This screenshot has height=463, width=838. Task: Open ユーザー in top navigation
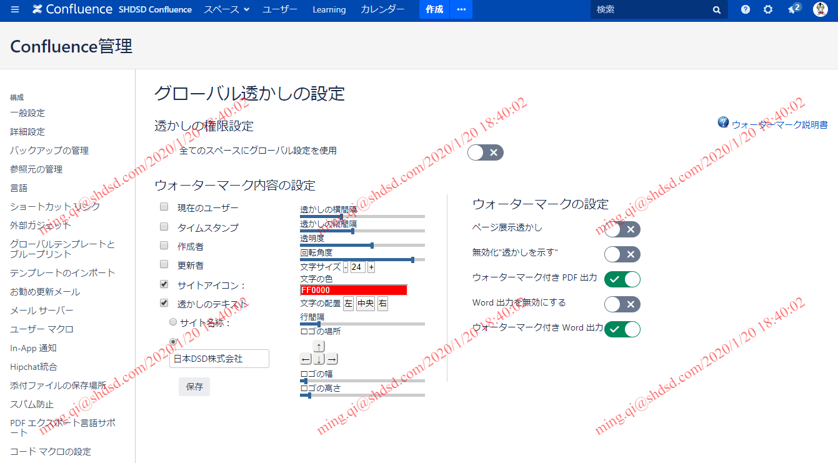(280, 9)
